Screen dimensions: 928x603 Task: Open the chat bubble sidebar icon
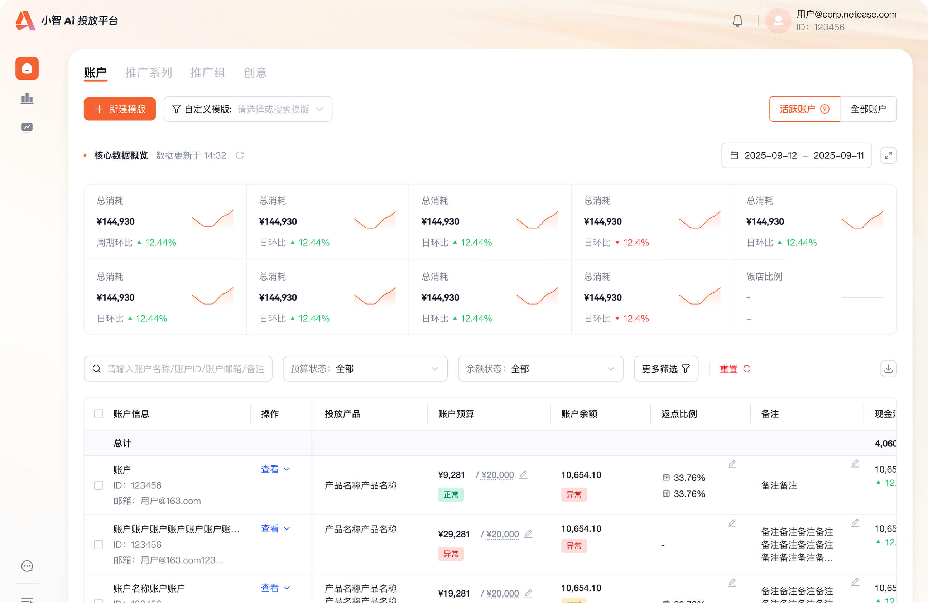point(27,566)
